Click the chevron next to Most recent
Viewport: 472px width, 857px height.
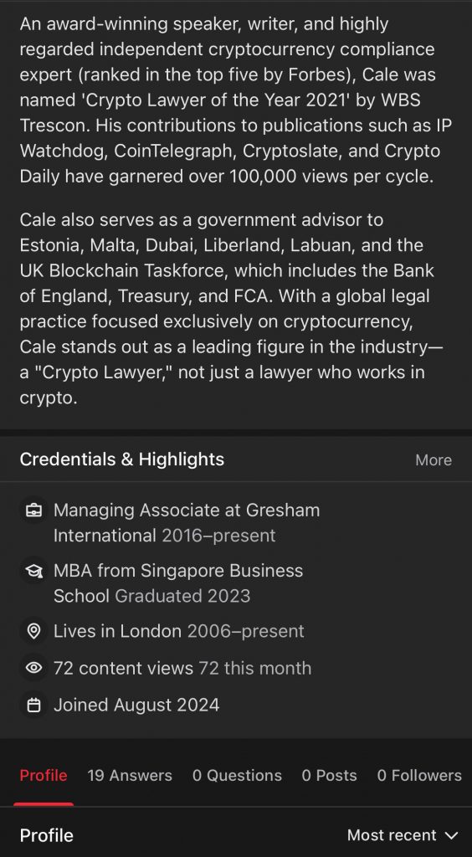(x=451, y=836)
